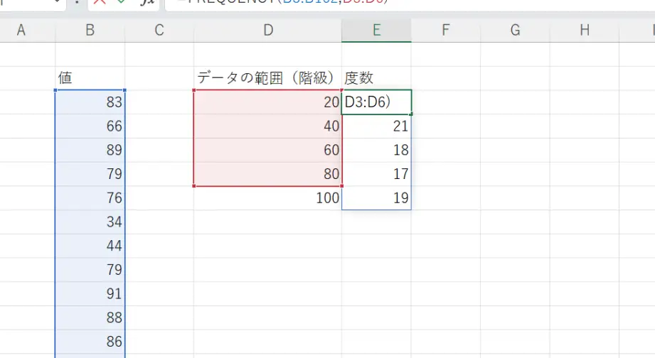Select the cell with value 83
This screenshot has width=655, height=358.
[x=90, y=102]
